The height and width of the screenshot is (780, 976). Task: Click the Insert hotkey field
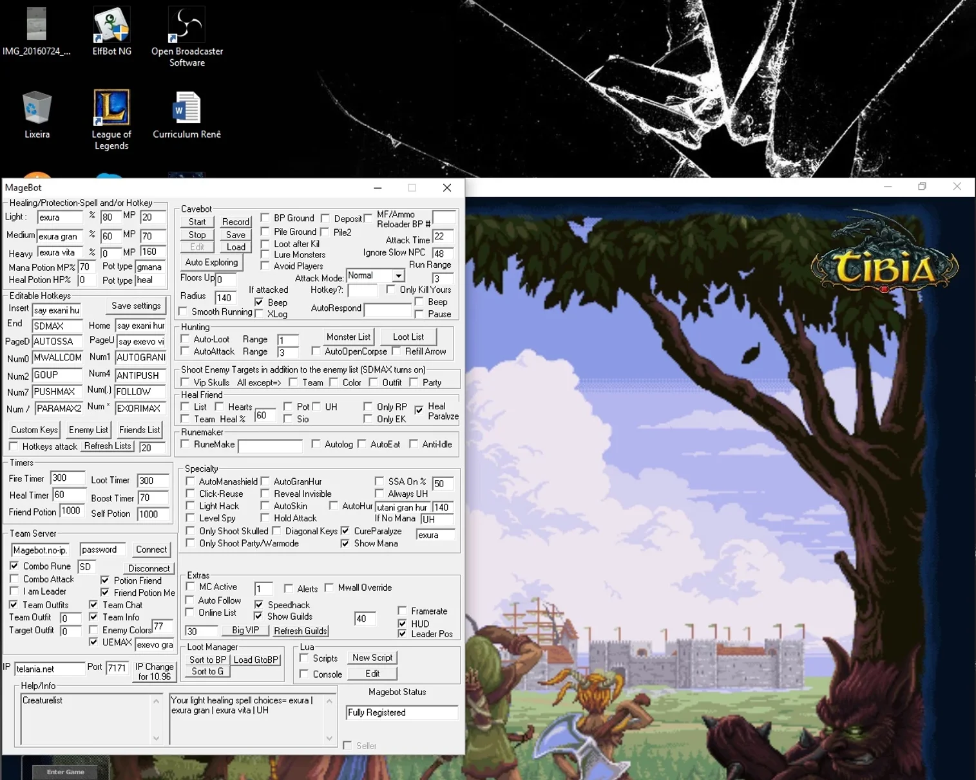(57, 310)
